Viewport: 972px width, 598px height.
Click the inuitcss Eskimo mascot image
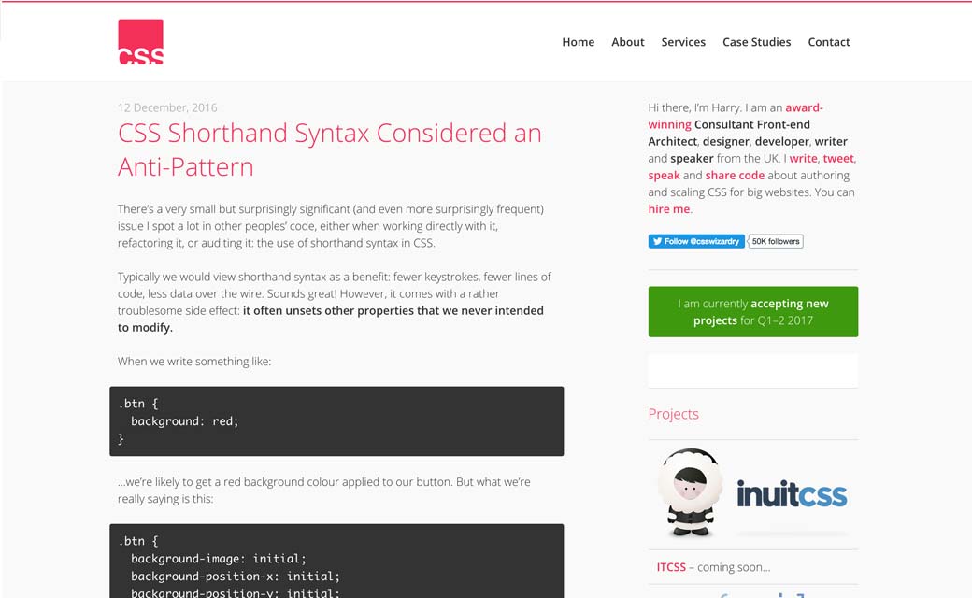[x=690, y=493]
